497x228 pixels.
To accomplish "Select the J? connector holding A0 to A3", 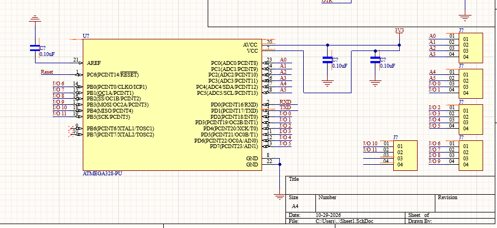I will pos(471,48).
